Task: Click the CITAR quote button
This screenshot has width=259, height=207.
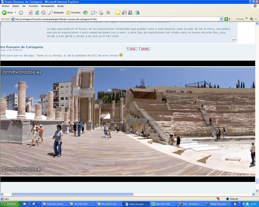Action: pos(132,49)
